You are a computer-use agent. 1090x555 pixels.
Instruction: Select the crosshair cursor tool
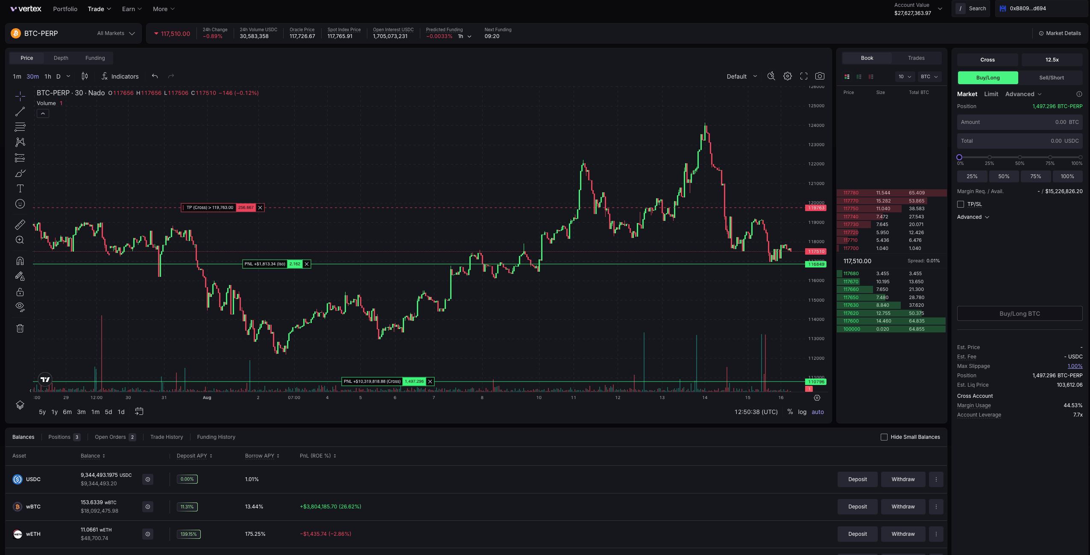click(20, 96)
